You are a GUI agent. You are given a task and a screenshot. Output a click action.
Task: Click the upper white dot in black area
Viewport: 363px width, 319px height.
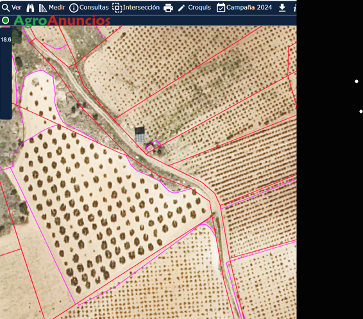357,81
